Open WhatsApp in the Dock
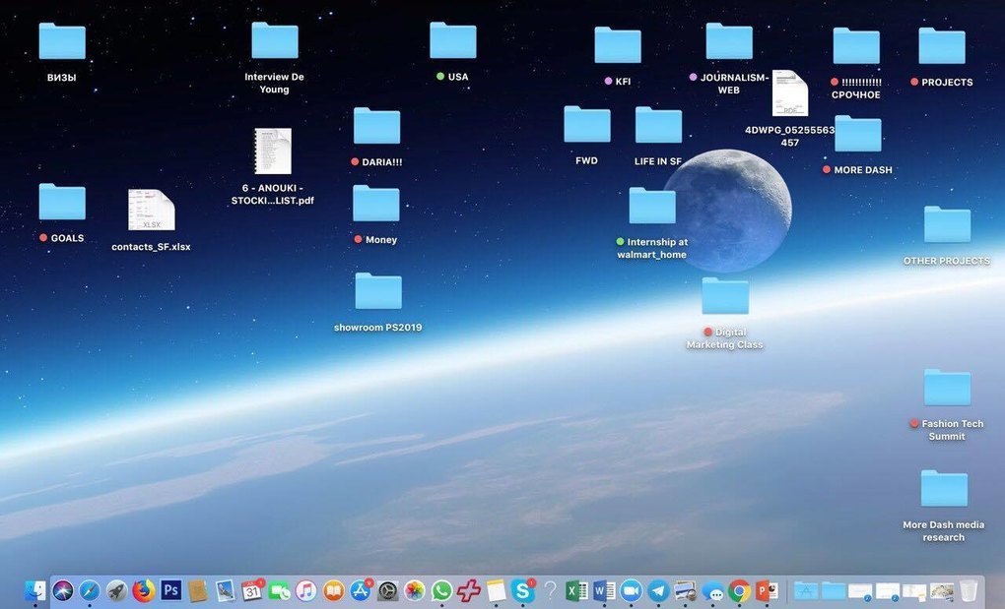Screen dimensions: 1005x609 coord(441,590)
